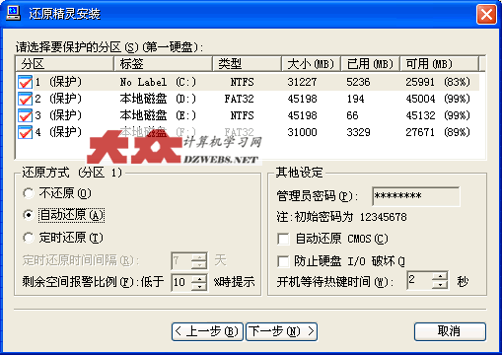Viewport: 502px width, 355px height.
Task: Click the installer icon in title bar
Action: pos(13,14)
